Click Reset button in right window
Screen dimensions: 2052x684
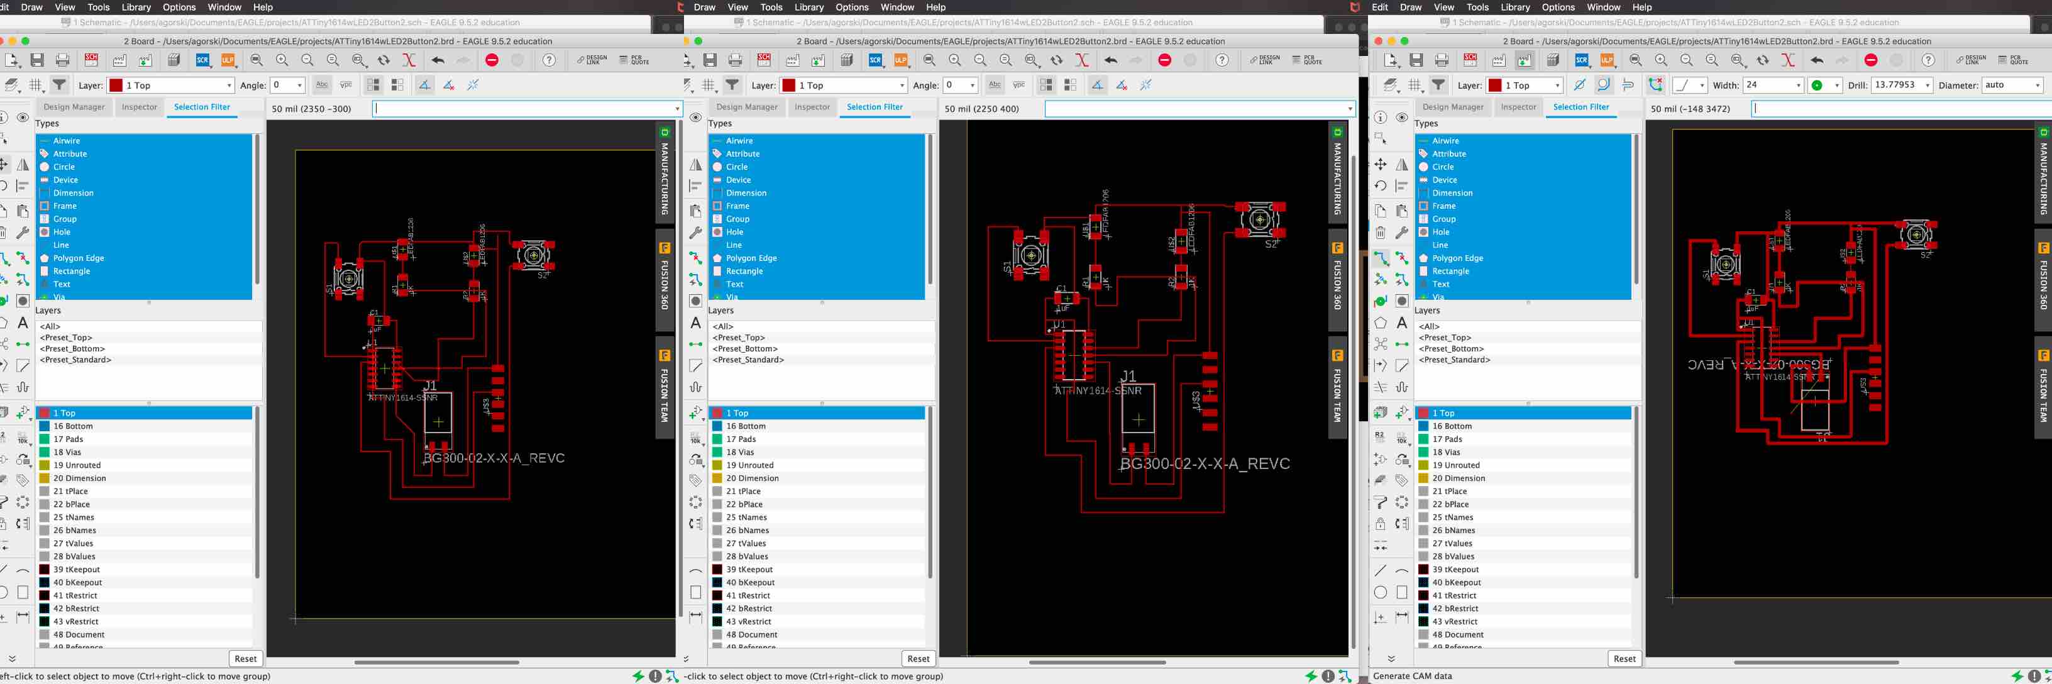1624,658
